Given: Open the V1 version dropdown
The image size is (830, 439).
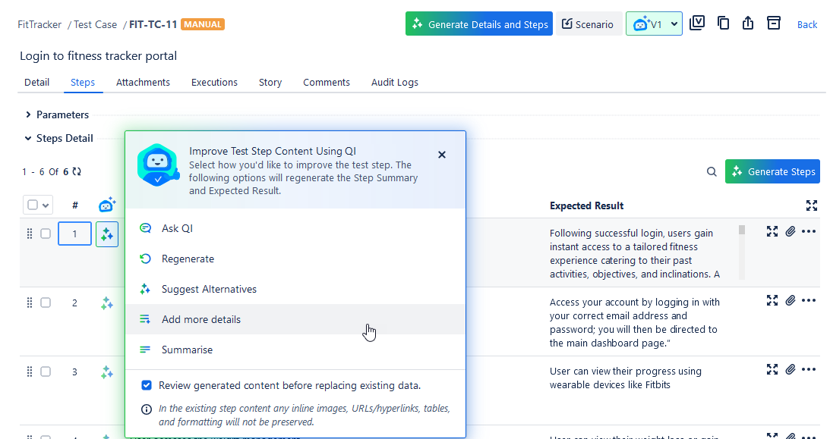Looking at the screenshot, I should point(654,24).
